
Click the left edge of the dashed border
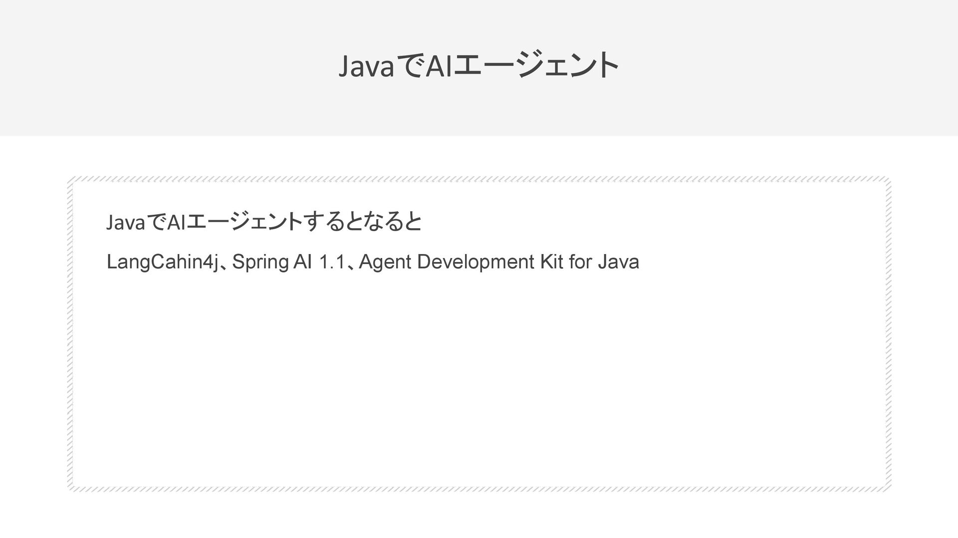click(70, 334)
